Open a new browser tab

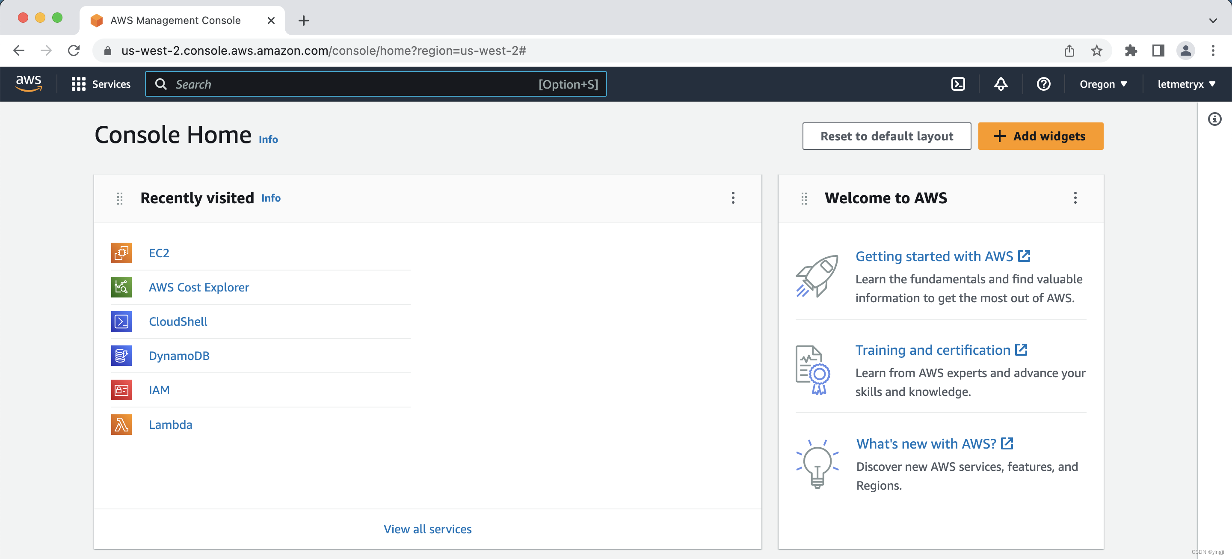coord(303,21)
